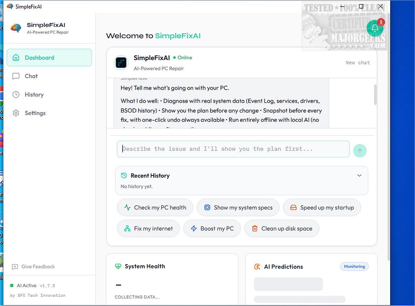The image size is (415, 306).
Task: Click the "Hey! Tell me what's going on" message
Action: (x=175, y=88)
